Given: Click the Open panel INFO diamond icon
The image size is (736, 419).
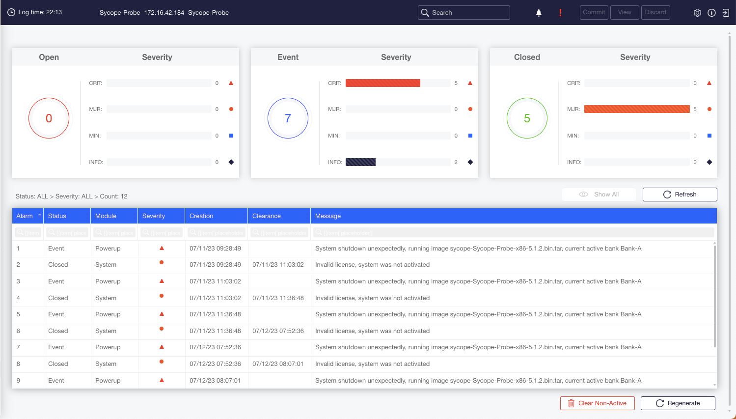Looking at the screenshot, I should (x=231, y=162).
